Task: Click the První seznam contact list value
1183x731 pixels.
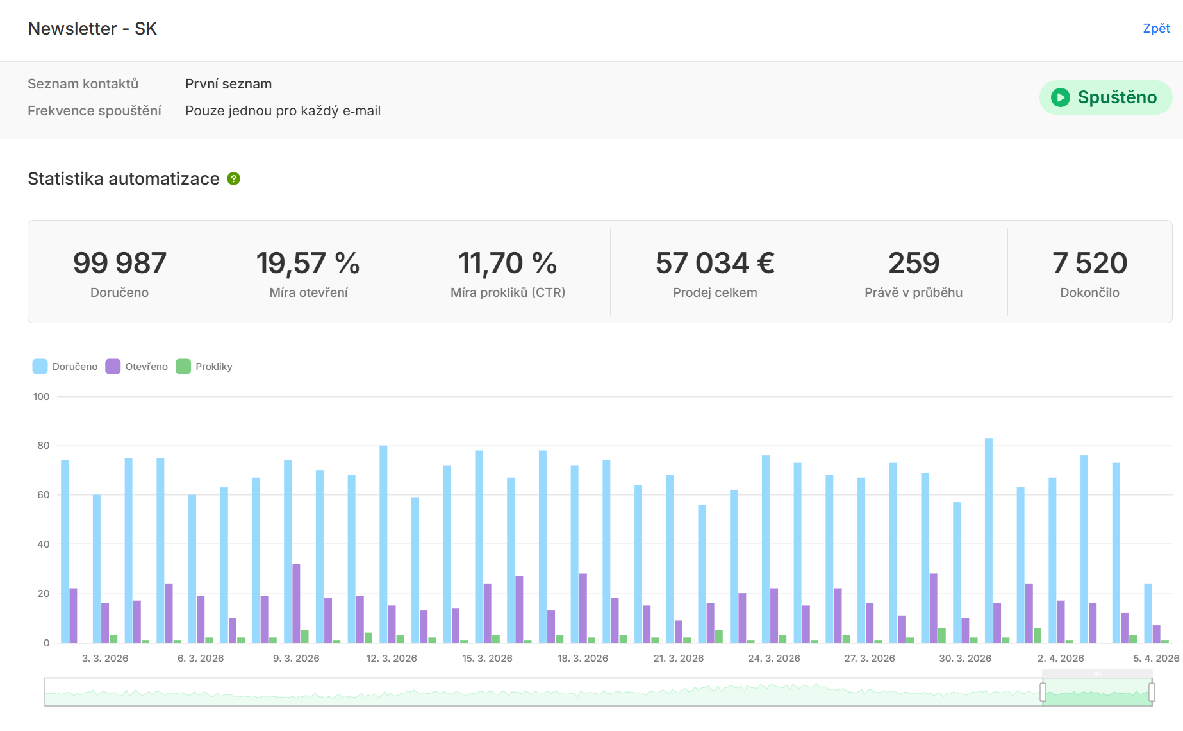Action: 229,84
